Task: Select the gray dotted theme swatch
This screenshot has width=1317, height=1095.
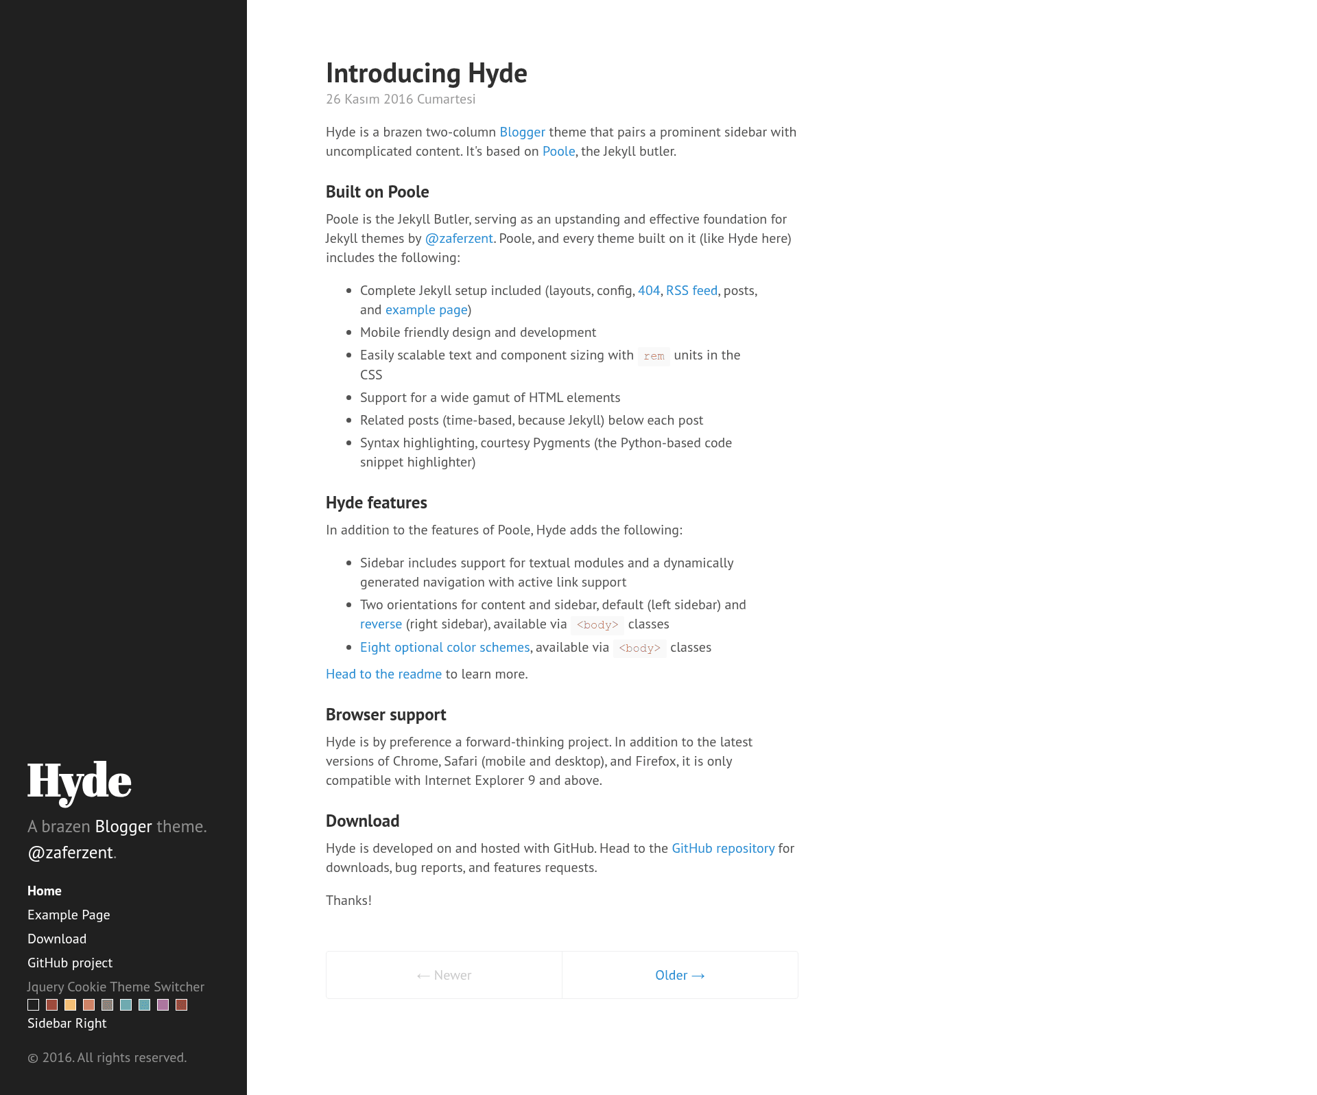Action: (x=107, y=1004)
